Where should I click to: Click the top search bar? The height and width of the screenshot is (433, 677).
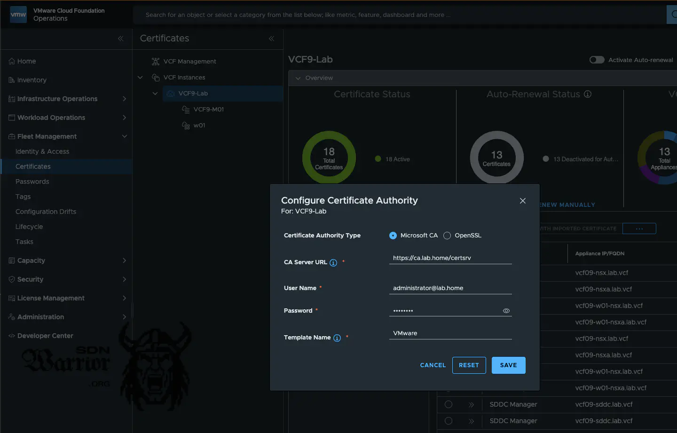click(x=400, y=15)
